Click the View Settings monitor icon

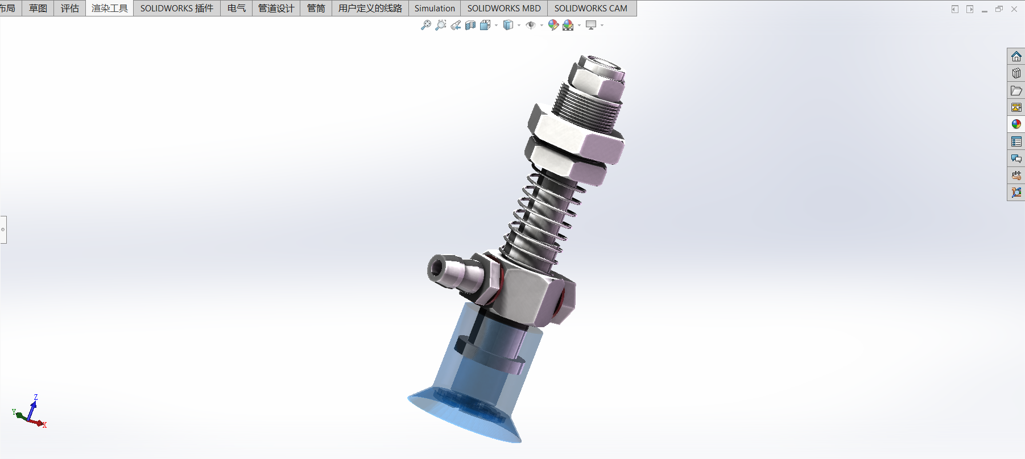click(591, 25)
